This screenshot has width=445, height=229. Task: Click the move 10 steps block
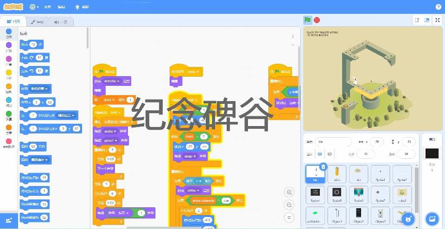32,44
